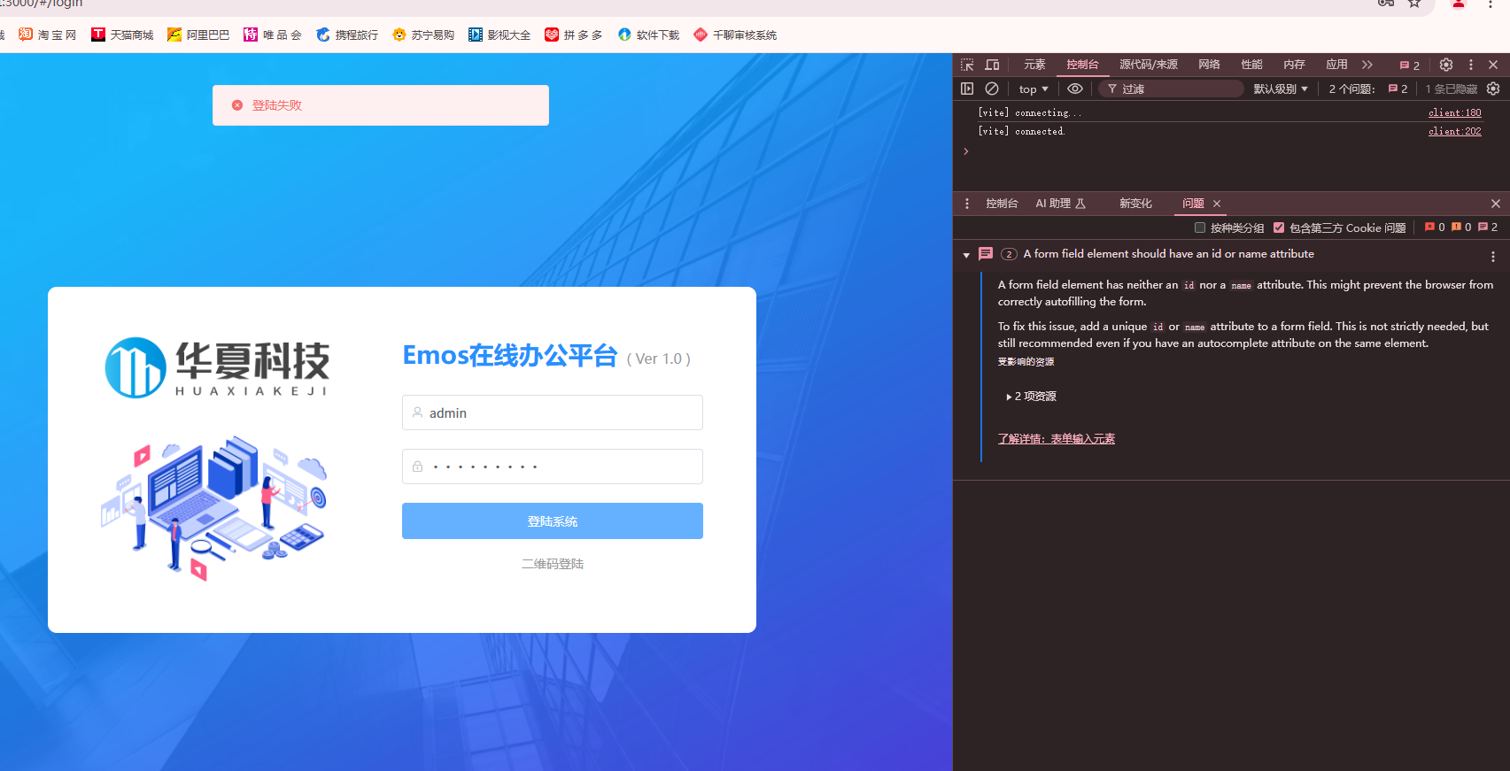Open console settings gear icon
1510x771 pixels.
1493,89
